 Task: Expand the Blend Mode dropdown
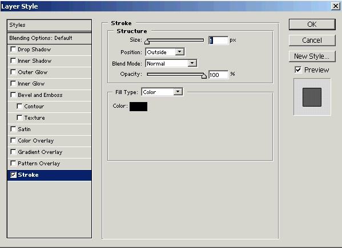(x=171, y=63)
